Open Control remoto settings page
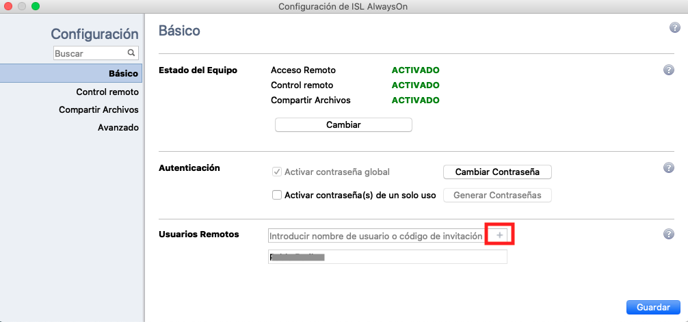The image size is (688, 322). (x=107, y=92)
